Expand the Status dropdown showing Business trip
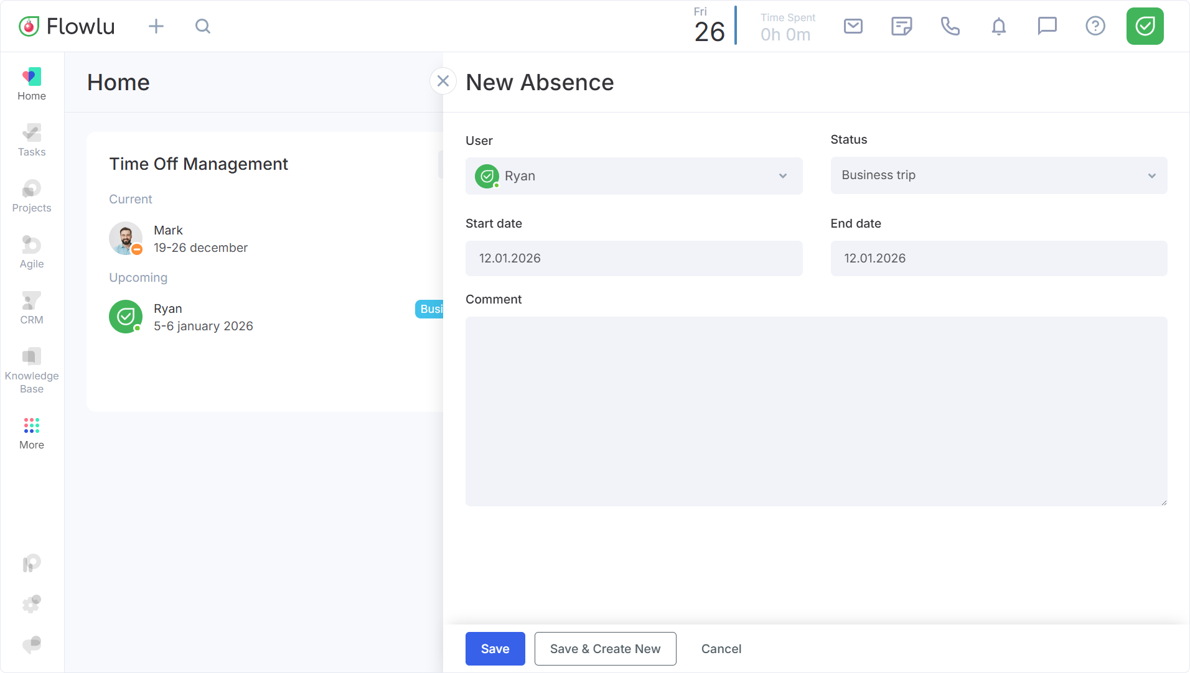This screenshot has height=673, width=1190. coord(998,175)
